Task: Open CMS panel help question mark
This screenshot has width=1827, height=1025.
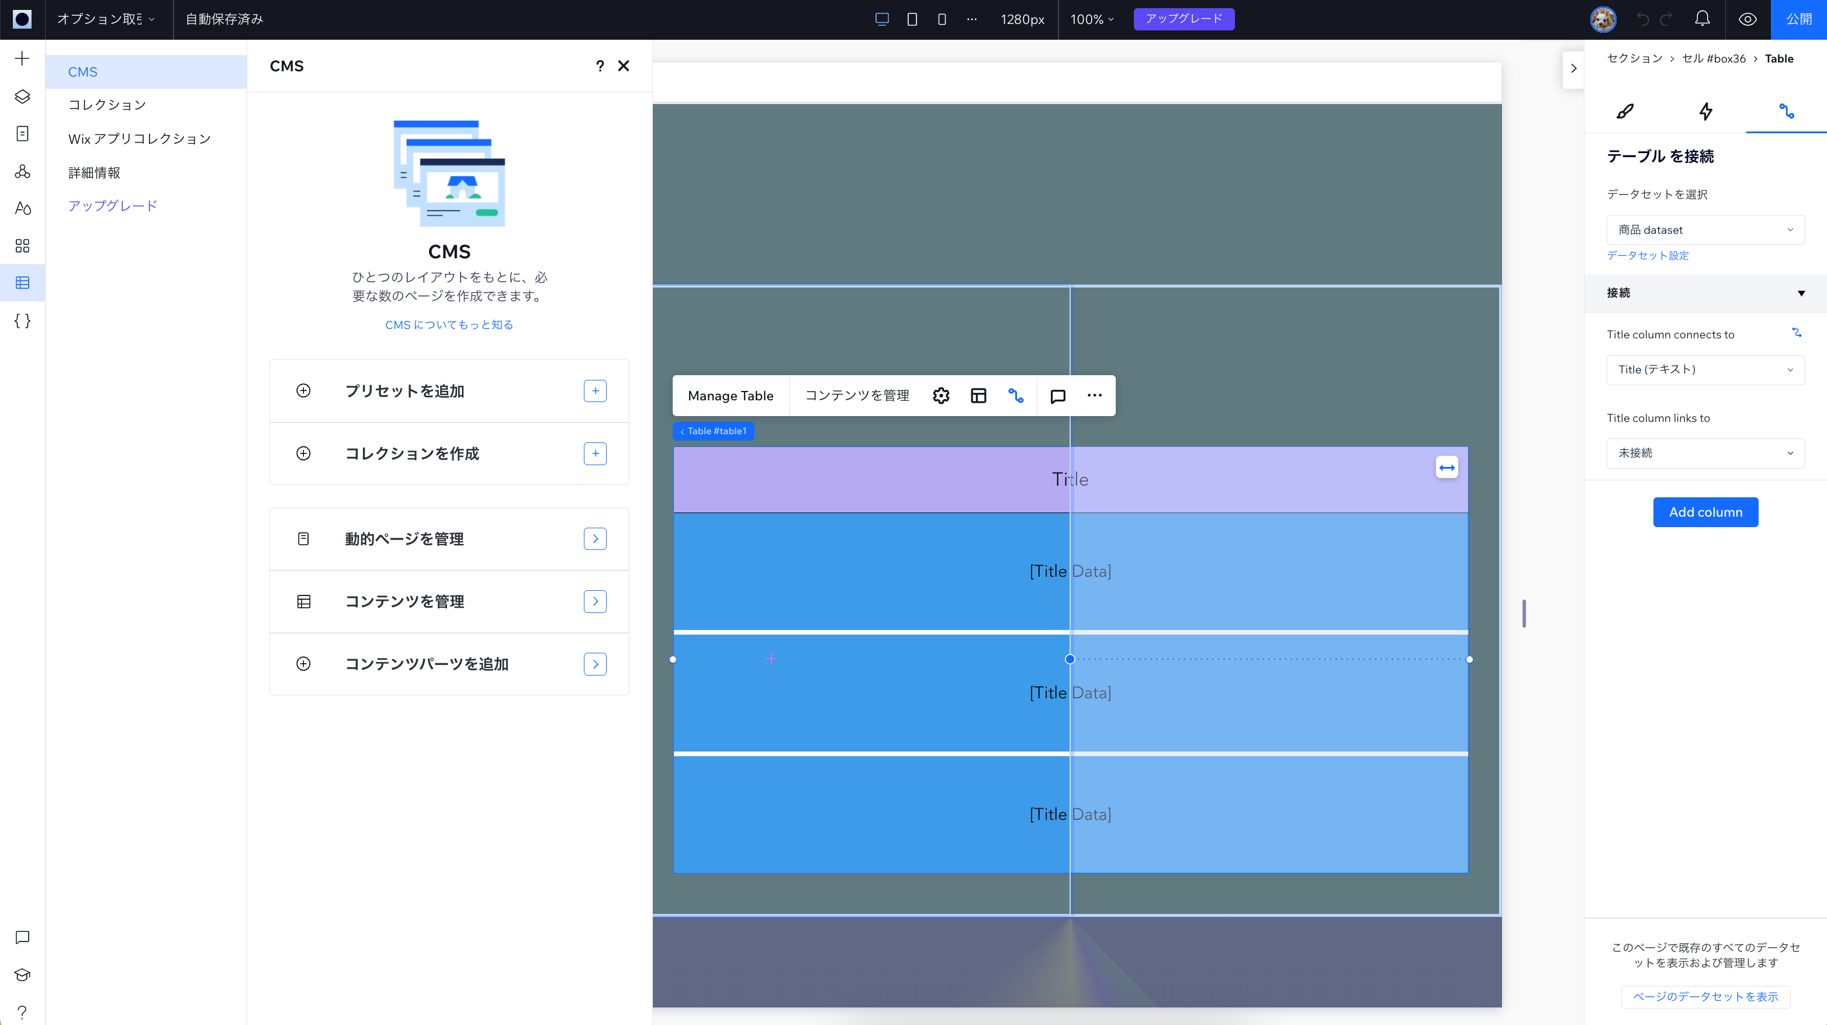Action: click(600, 66)
